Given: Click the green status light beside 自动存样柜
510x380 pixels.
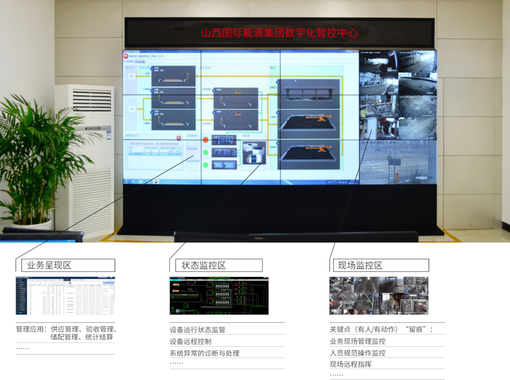Looking at the screenshot, I should (x=206, y=165).
